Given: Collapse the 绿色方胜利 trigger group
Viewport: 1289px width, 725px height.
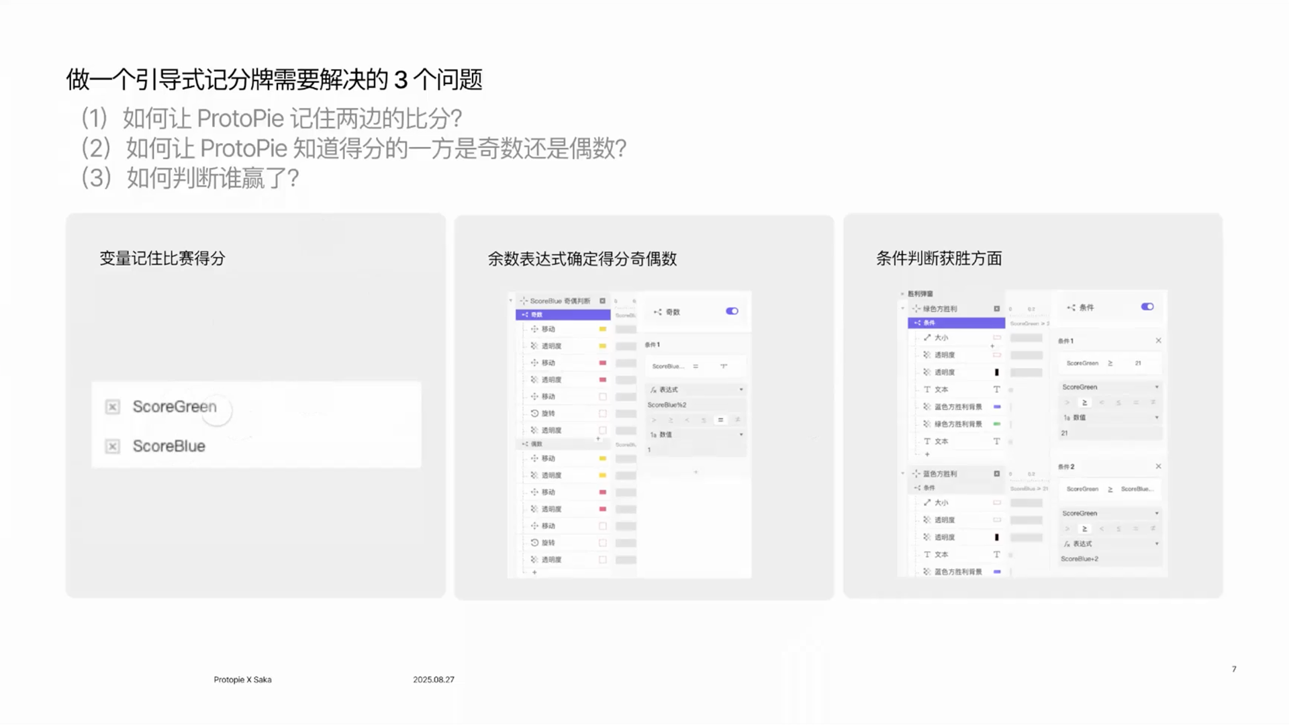Looking at the screenshot, I should (x=903, y=309).
